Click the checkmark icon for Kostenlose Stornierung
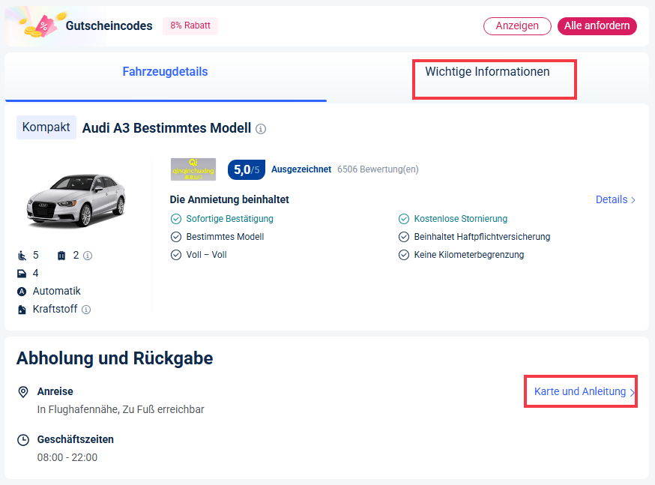655x485 pixels. point(403,219)
